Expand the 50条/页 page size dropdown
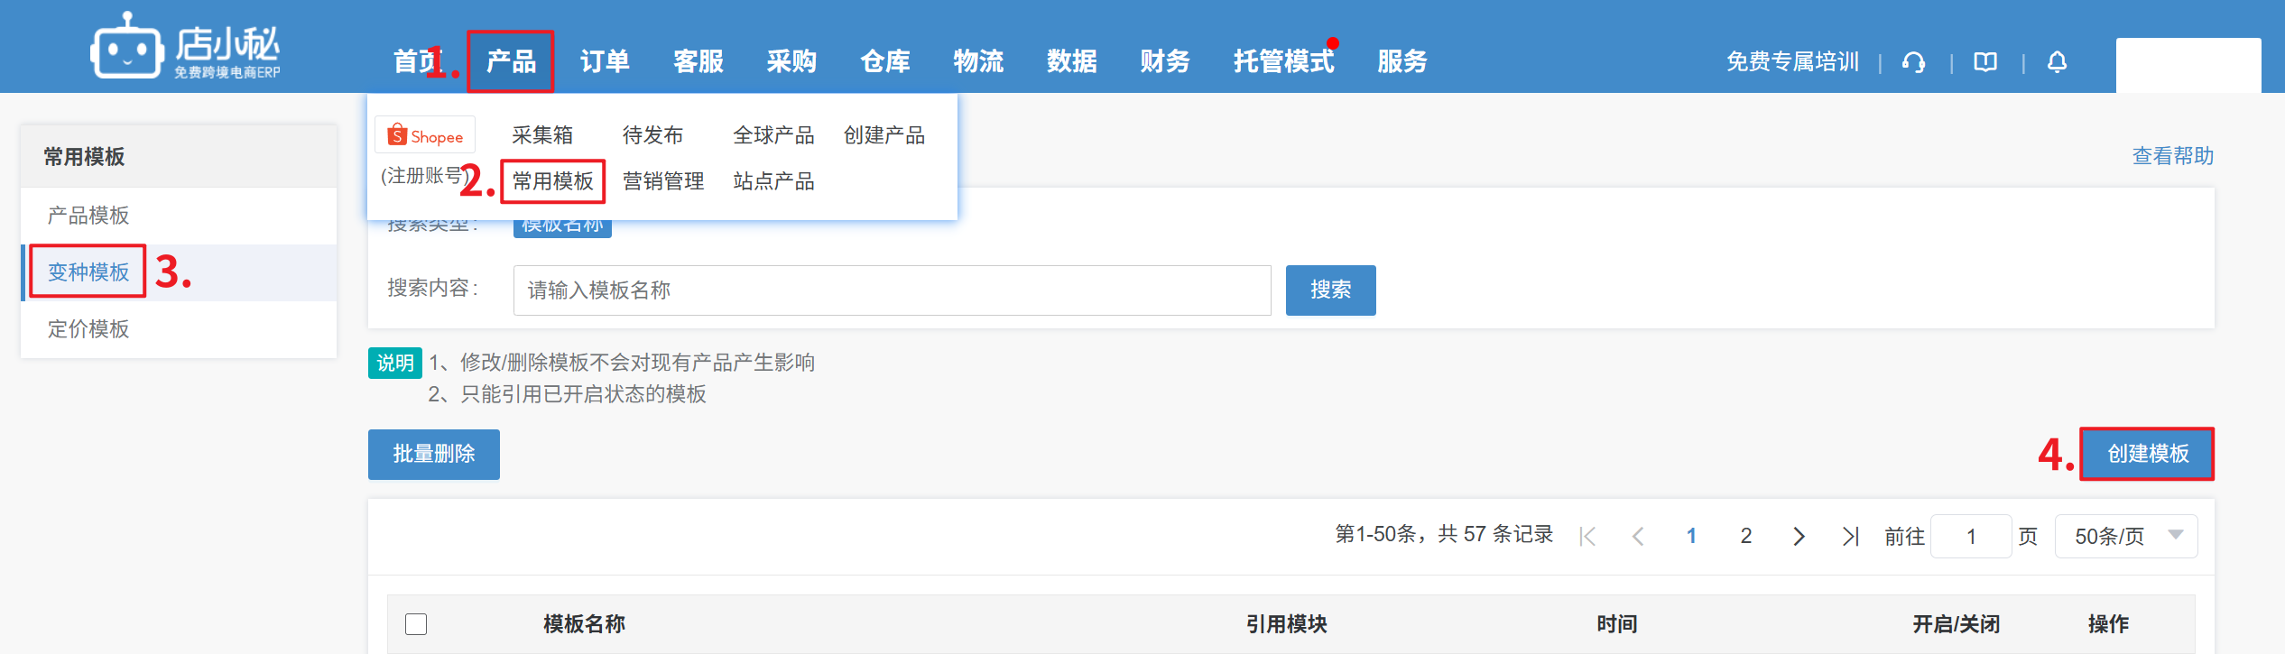Viewport: 2285px width, 654px height. click(x=2125, y=537)
